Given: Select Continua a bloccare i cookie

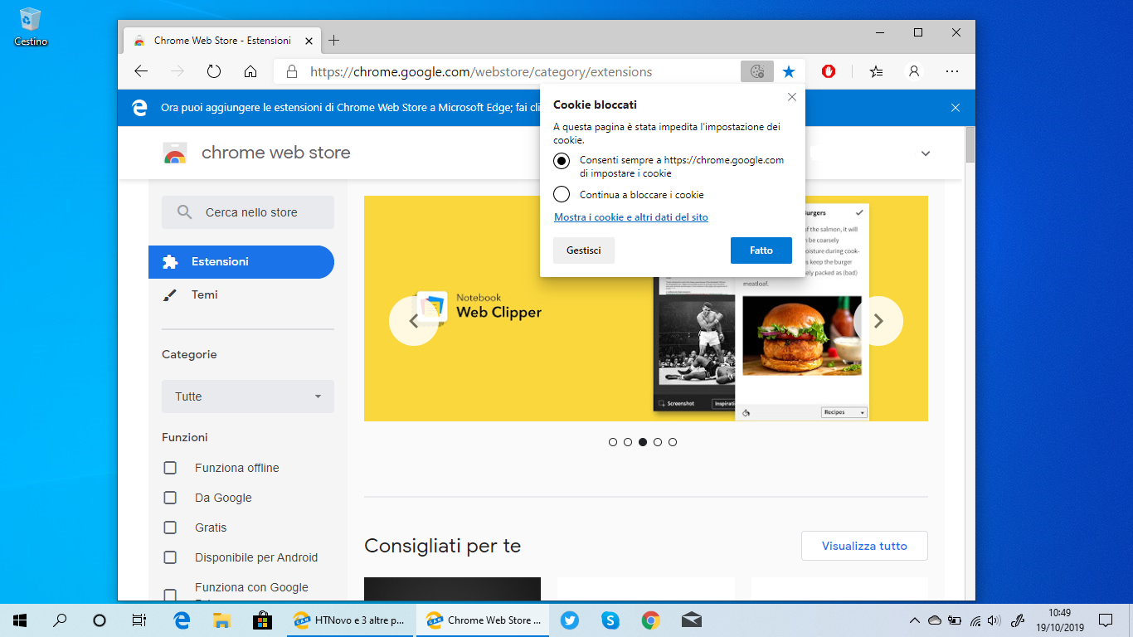Looking at the screenshot, I should [562, 195].
